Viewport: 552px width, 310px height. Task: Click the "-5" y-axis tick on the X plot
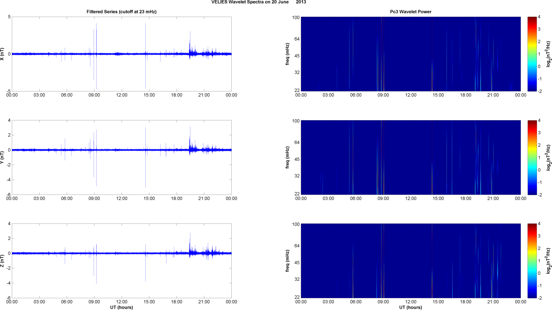point(8,91)
